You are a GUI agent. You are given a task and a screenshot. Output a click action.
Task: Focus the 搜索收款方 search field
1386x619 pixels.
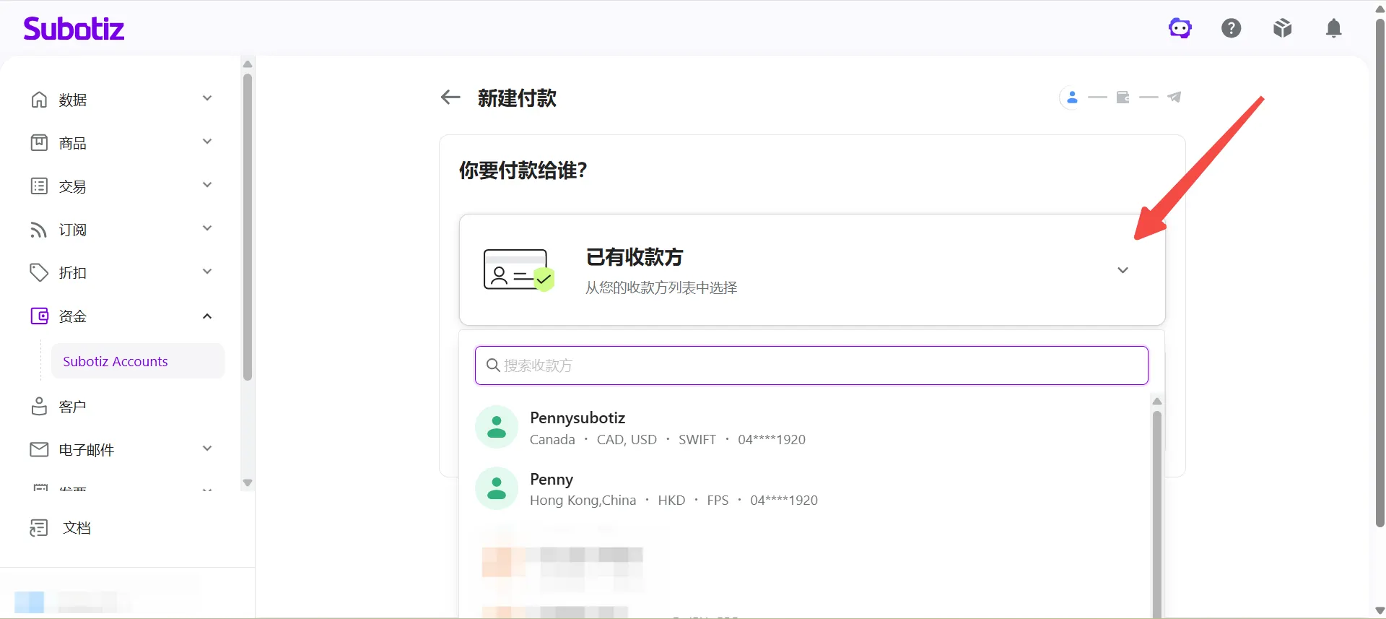tap(811, 365)
